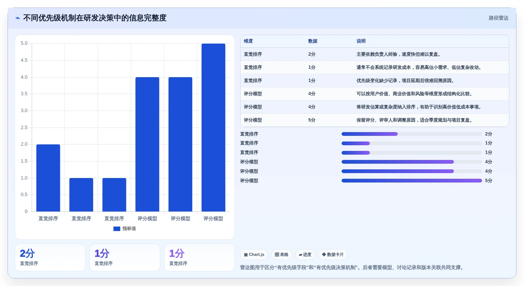Select the Chart.js chip
Screen dimensions: 524x286
coord(254,255)
